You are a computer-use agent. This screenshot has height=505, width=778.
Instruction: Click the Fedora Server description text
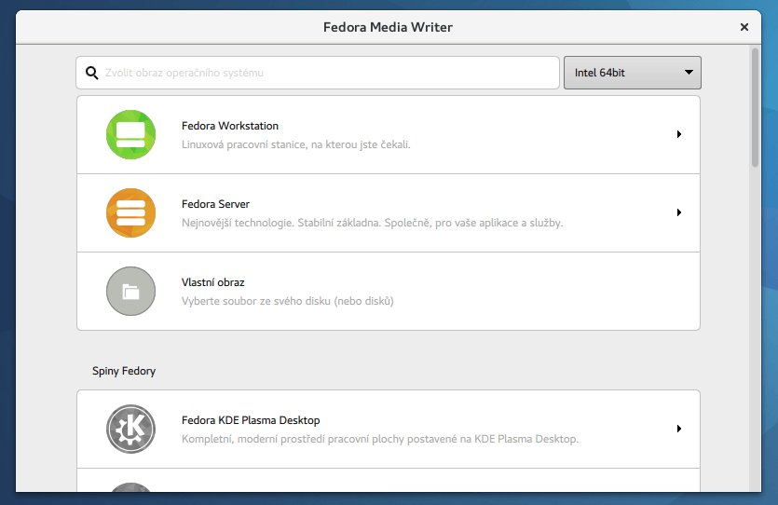pos(372,224)
